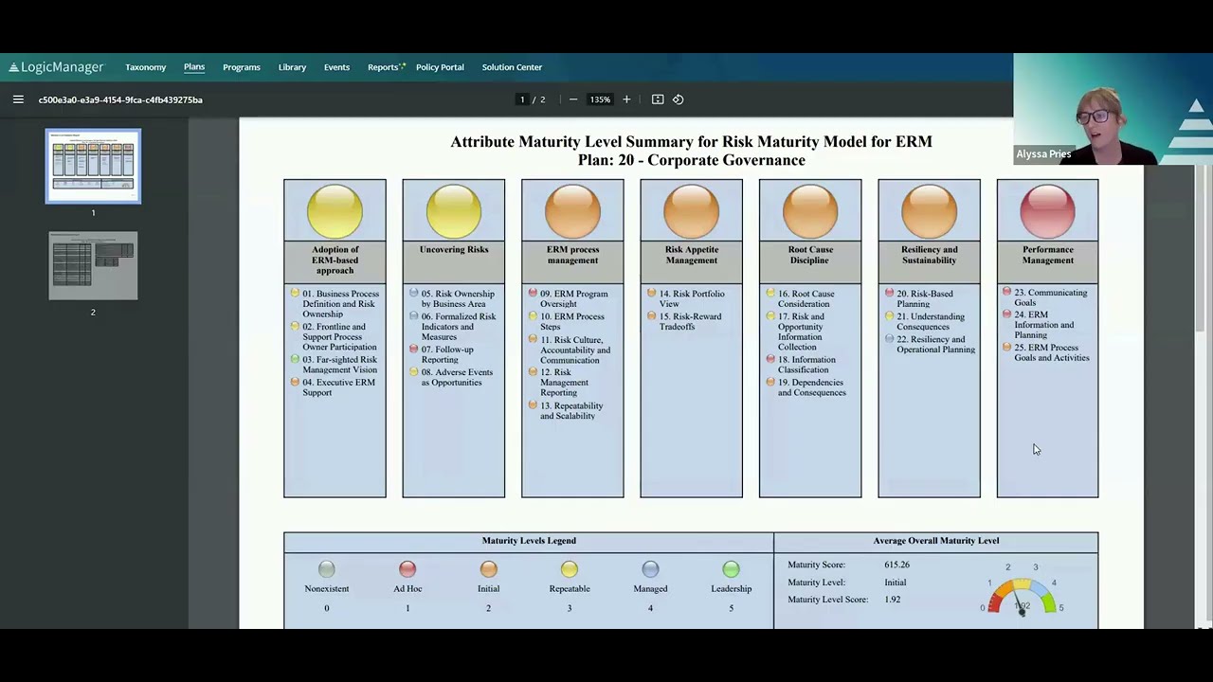Screen dimensions: 1213x682
Task: Click the Resiliency and Sustainability orange sphere
Action: (930, 210)
